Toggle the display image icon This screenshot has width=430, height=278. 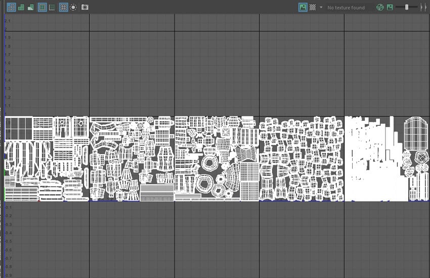point(303,8)
